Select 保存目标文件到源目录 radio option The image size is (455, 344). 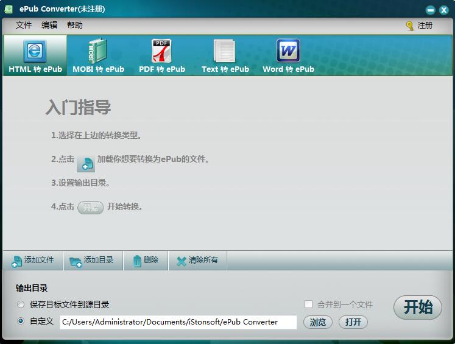pos(21,304)
